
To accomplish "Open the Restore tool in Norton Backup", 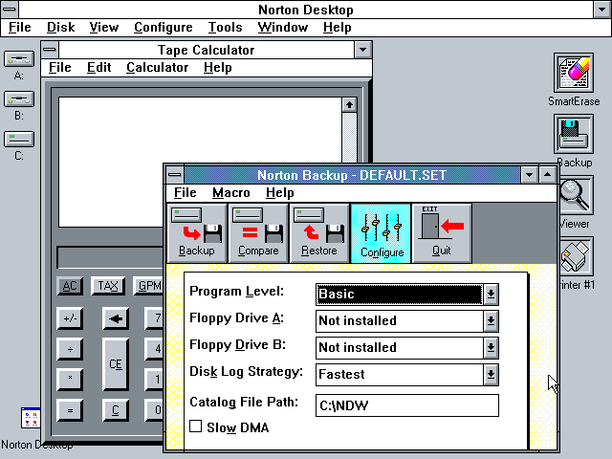I will [318, 233].
